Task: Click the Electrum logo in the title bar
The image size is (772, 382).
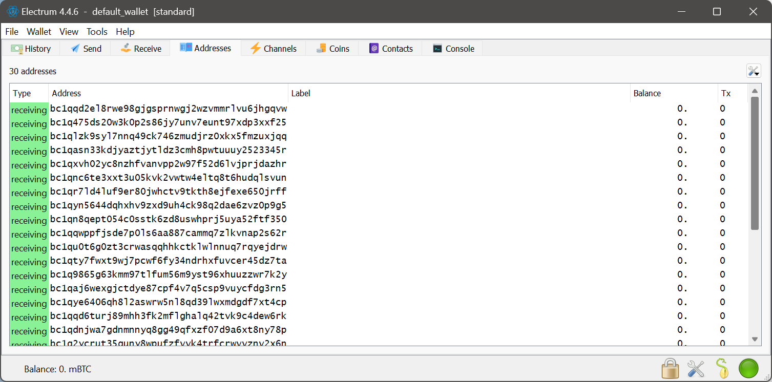Action: click(x=13, y=11)
